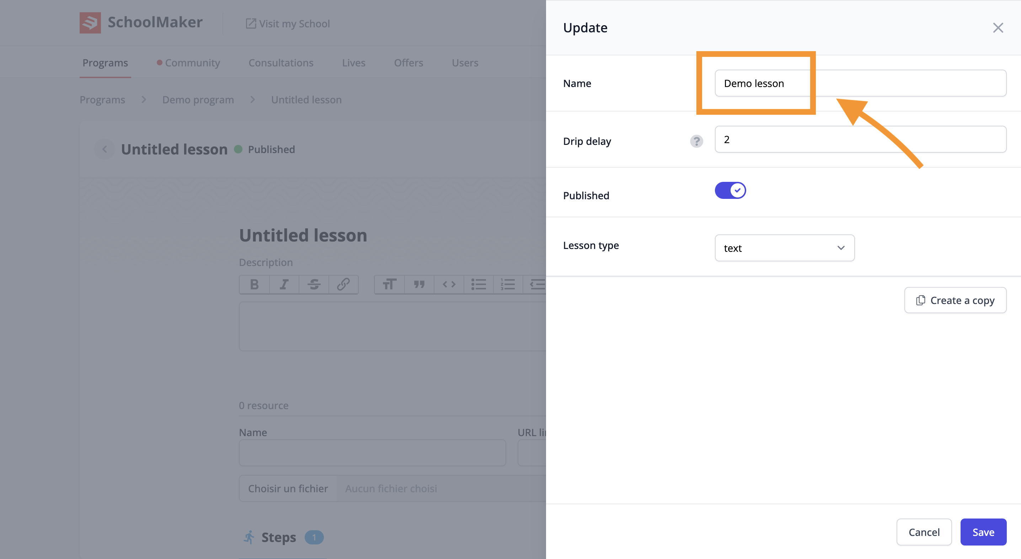Click the Description text area

pos(392,326)
